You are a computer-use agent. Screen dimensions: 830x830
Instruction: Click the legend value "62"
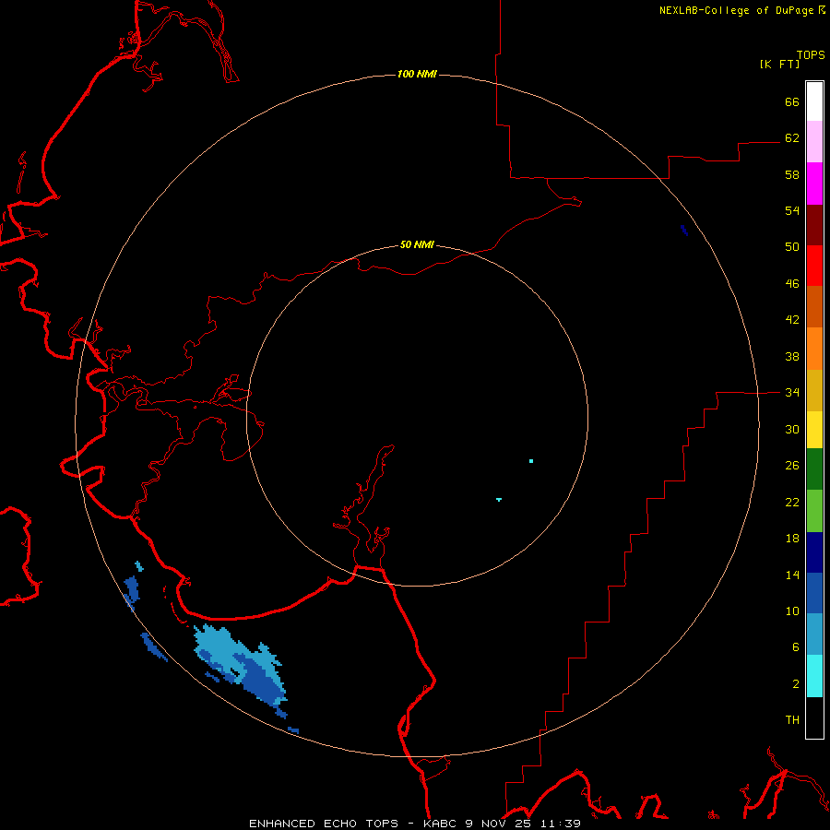792,138
